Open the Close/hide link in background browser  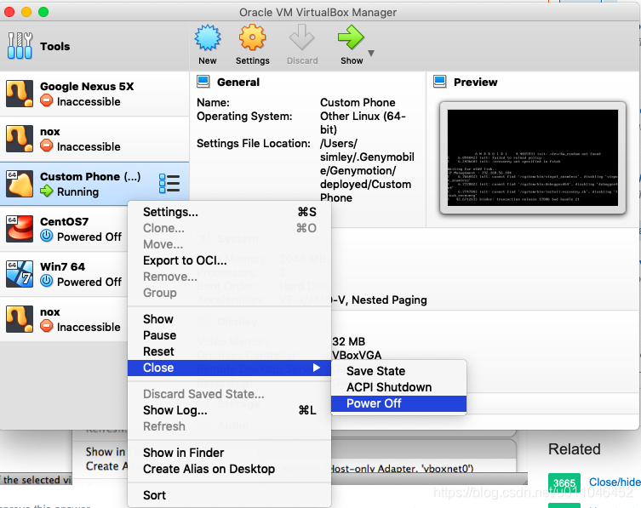coord(615,482)
